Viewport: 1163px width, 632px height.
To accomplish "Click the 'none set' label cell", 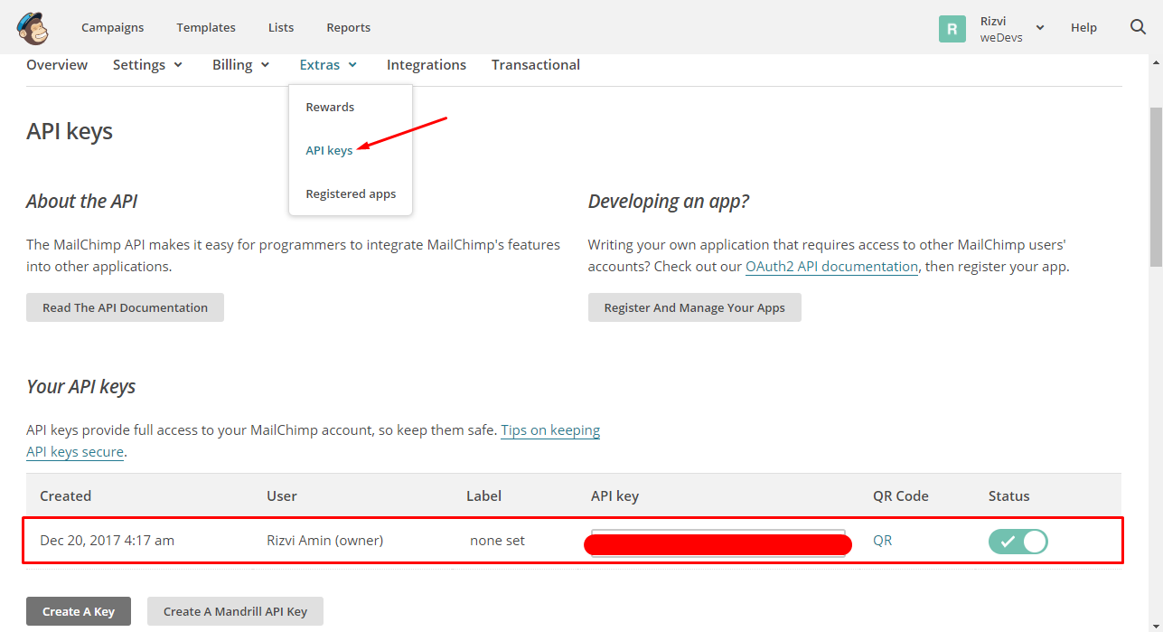I will tap(497, 541).
